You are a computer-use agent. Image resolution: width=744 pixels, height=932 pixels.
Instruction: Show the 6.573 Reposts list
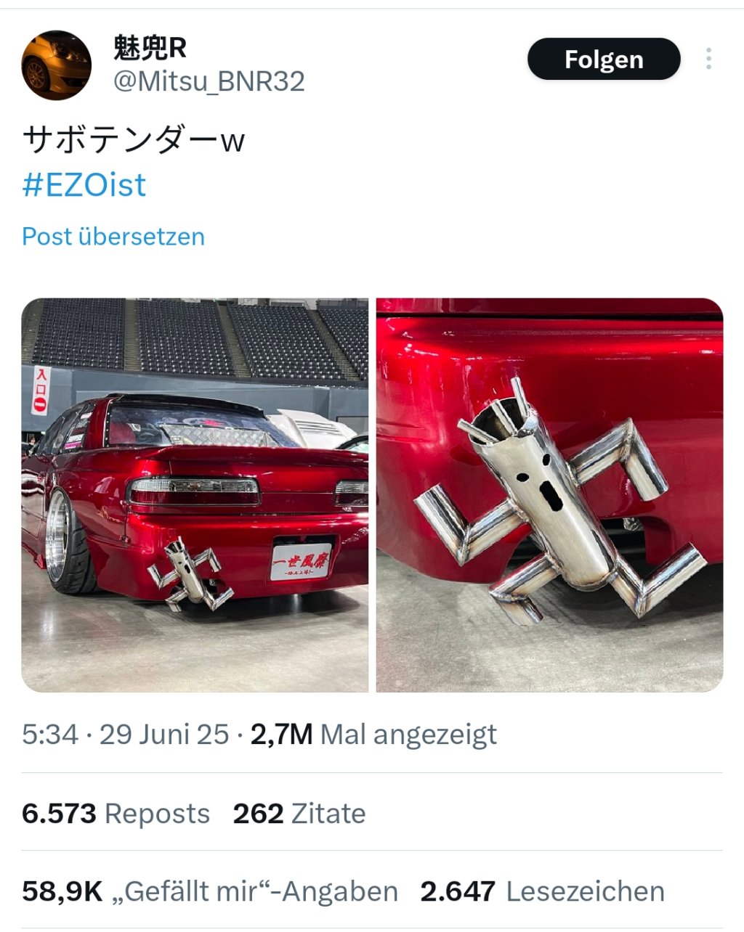coord(116,814)
